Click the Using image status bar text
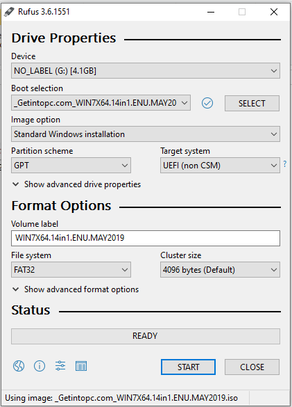Image resolution: width=292 pixels, height=407 pixels. [121, 398]
